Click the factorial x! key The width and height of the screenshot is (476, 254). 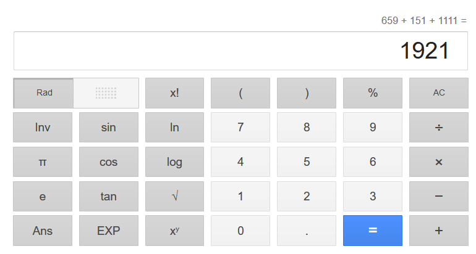[174, 93]
